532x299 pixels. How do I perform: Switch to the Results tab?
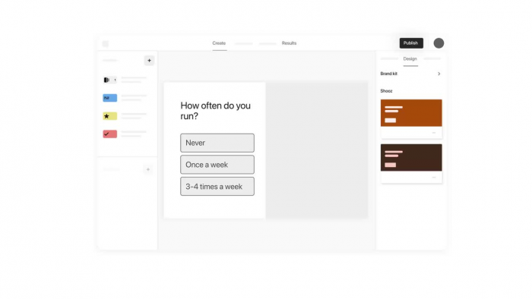289,43
